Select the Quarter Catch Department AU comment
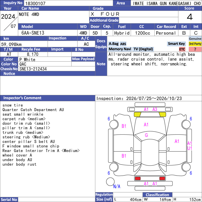202x202 pixels. tap(33, 110)
